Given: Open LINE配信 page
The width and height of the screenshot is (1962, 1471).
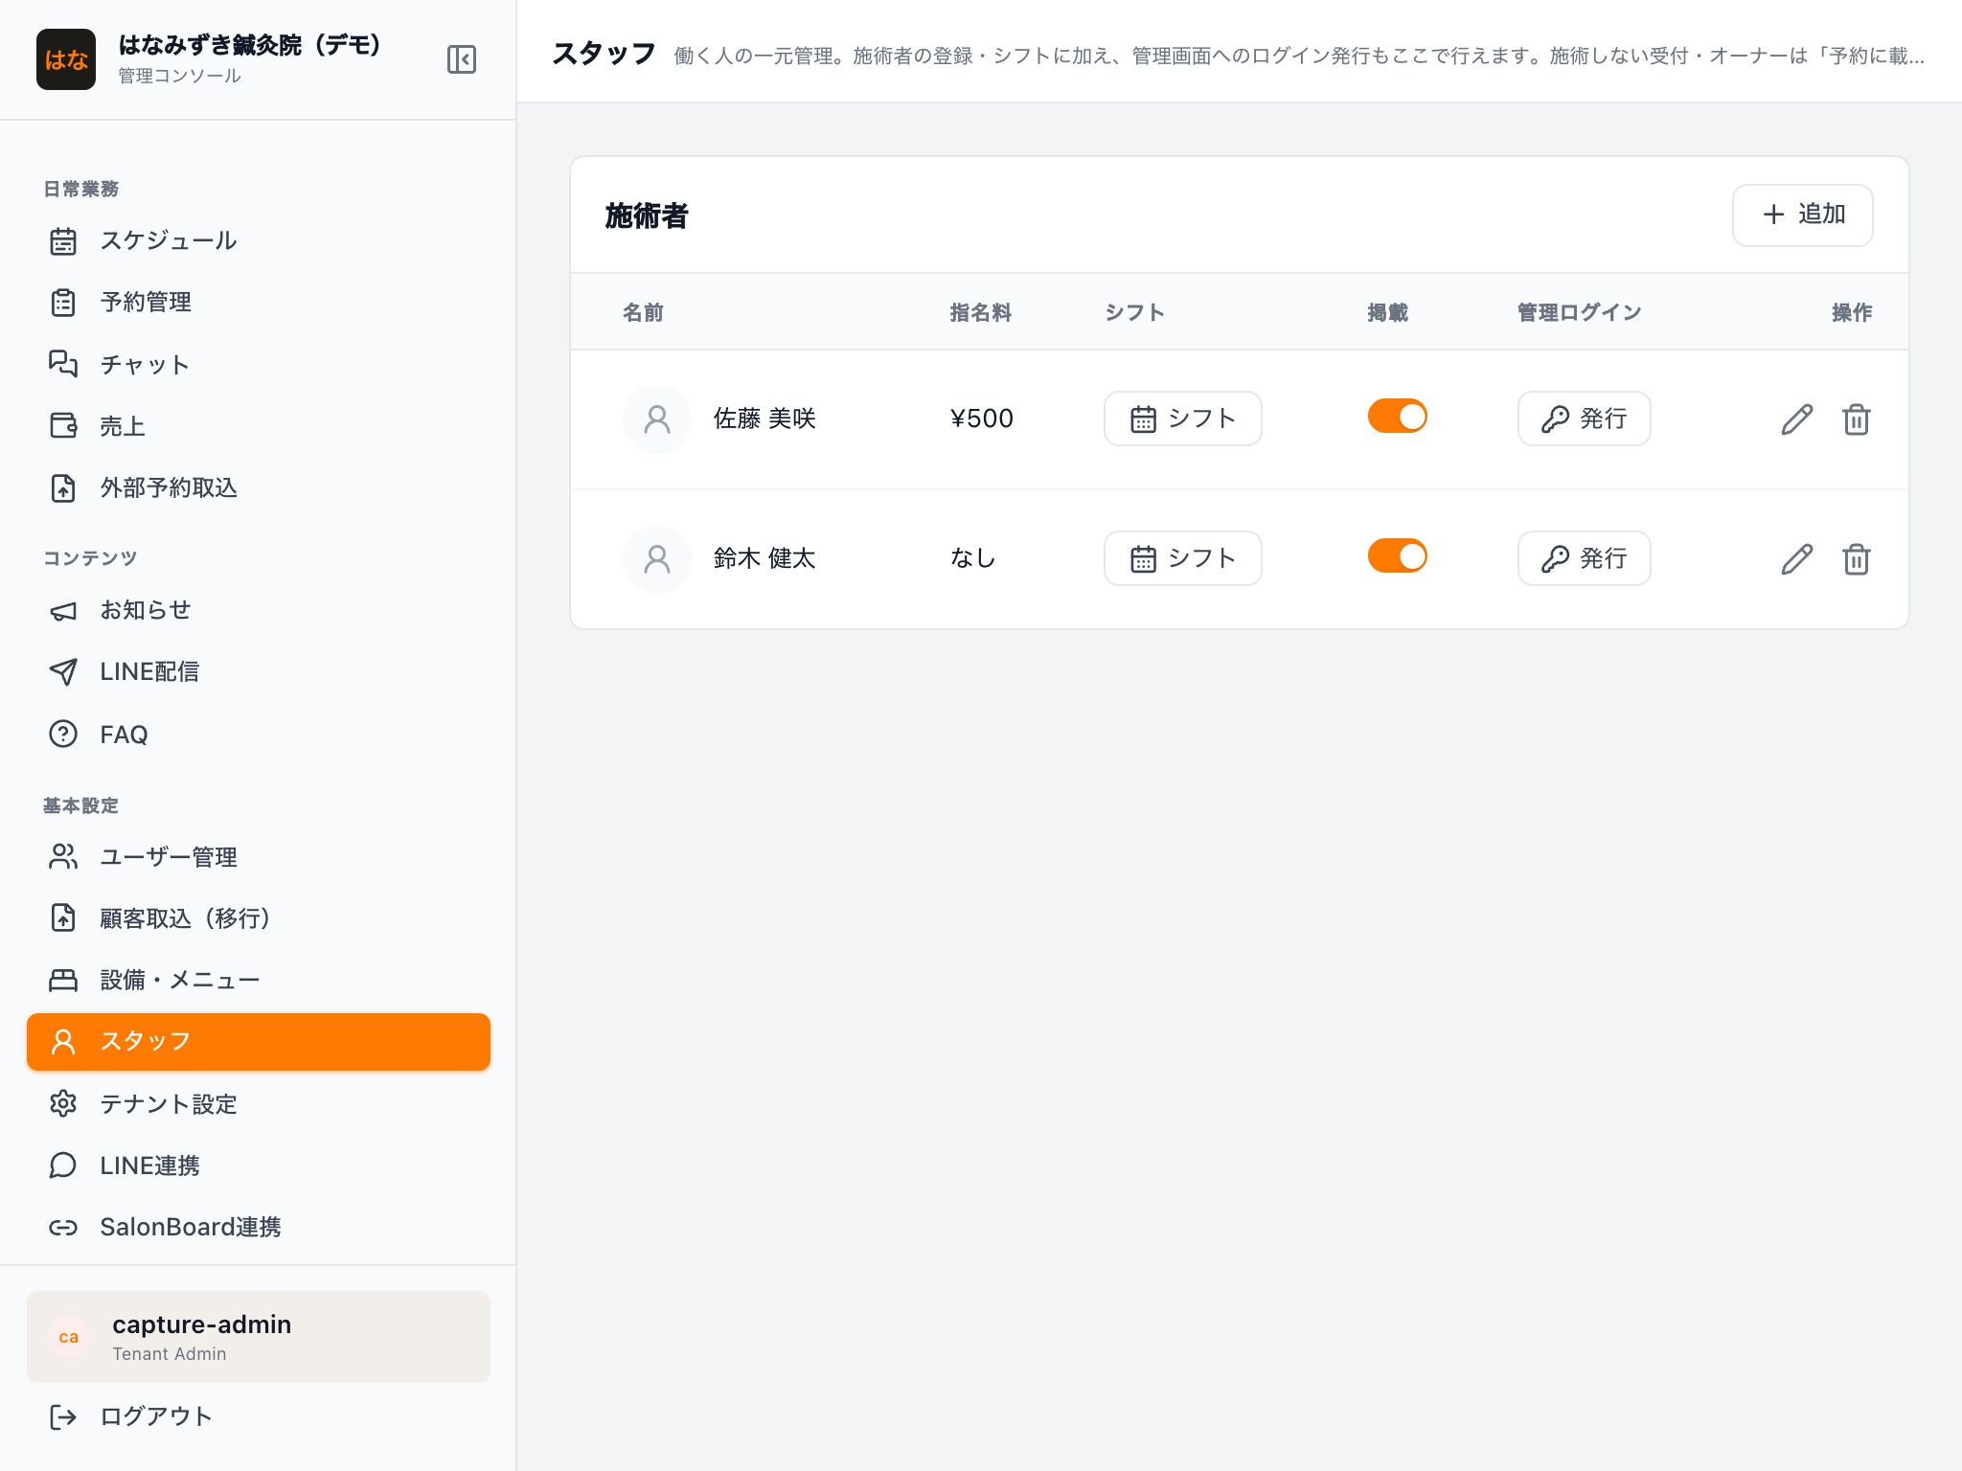Looking at the screenshot, I should point(259,671).
